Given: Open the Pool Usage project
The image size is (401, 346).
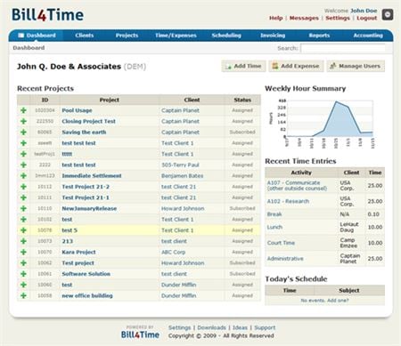Looking at the screenshot, I should point(77,110).
